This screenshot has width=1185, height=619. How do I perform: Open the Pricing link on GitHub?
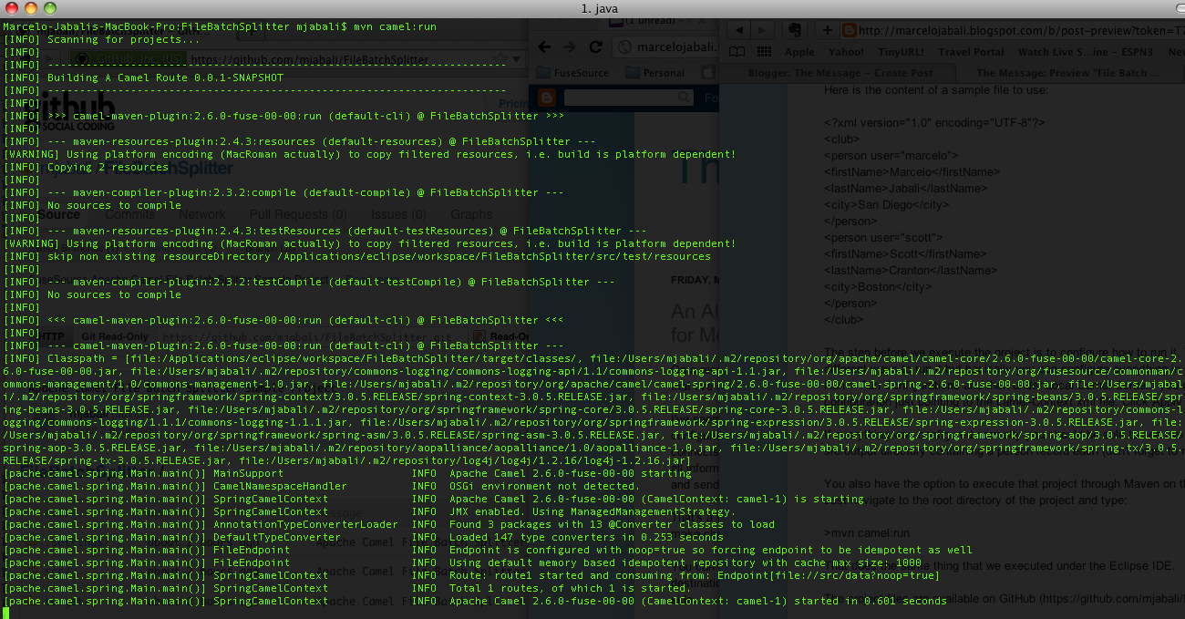(x=515, y=103)
